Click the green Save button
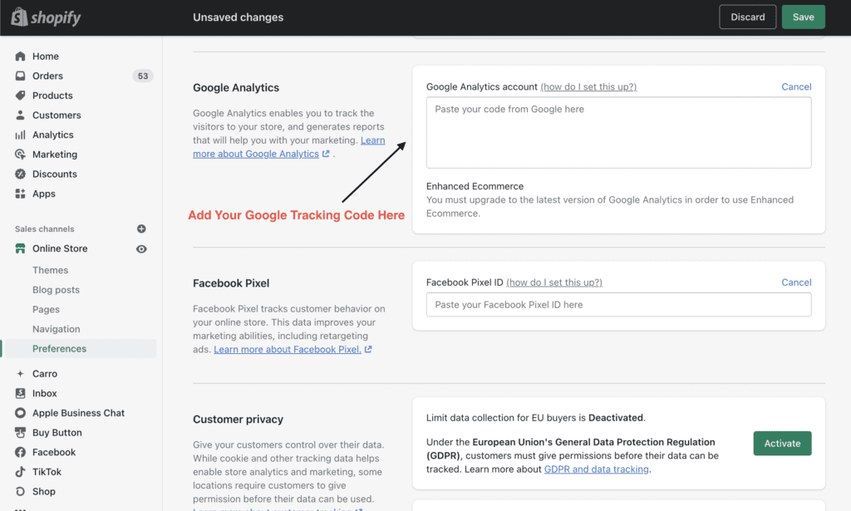 tap(804, 17)
